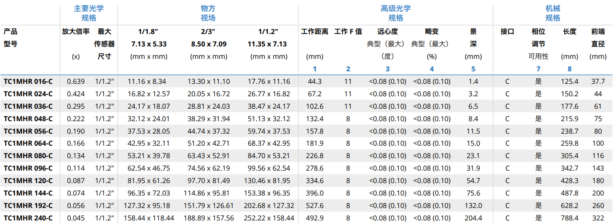Viewport: 613px width, 223px height.
Task: Click footnote number 5 under 景深
Action: pyautogui.click(x=473, y=69)
